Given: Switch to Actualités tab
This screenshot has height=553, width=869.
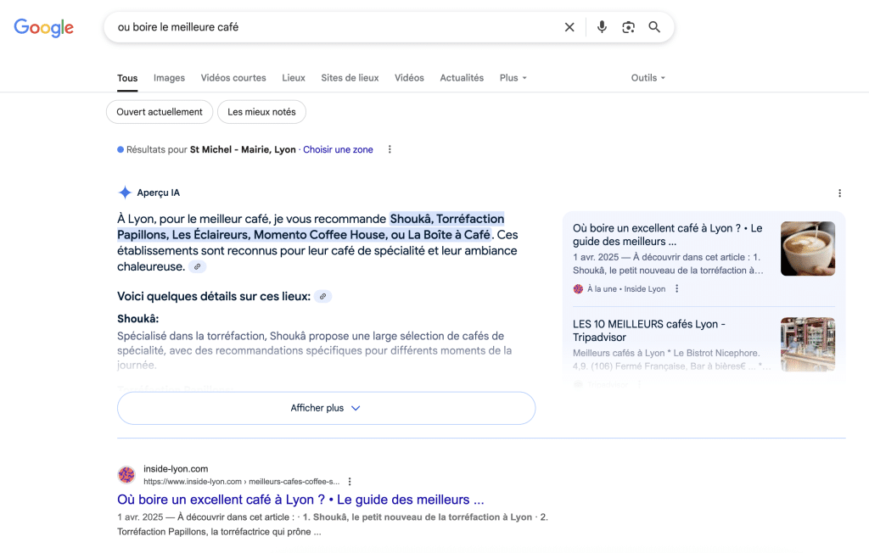Looking at the screenshot, I should [462, 78].
